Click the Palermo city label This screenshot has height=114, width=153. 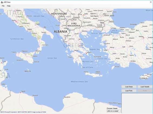pos(25,51)
